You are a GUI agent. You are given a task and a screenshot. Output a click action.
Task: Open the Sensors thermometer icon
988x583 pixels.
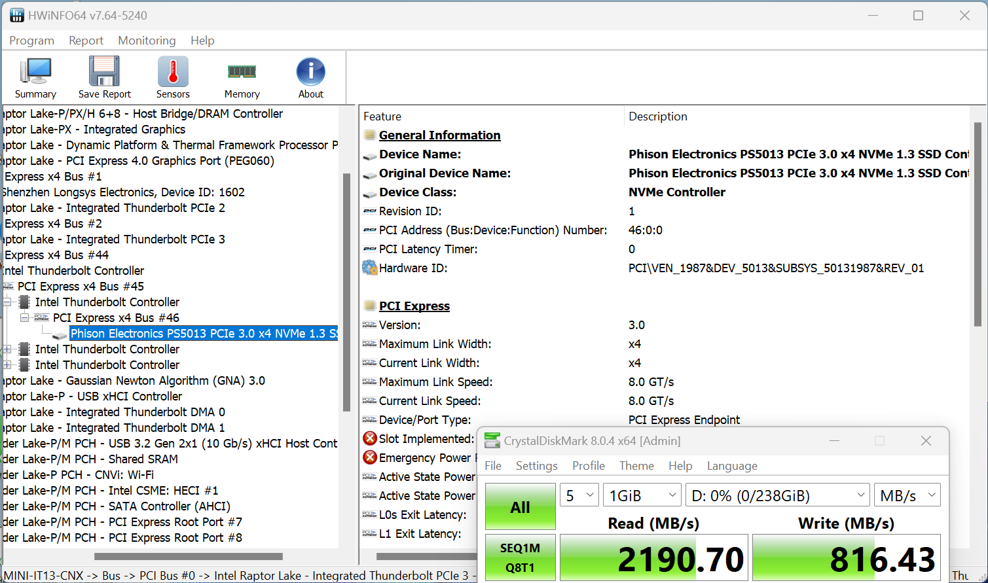tap(173, 71)
